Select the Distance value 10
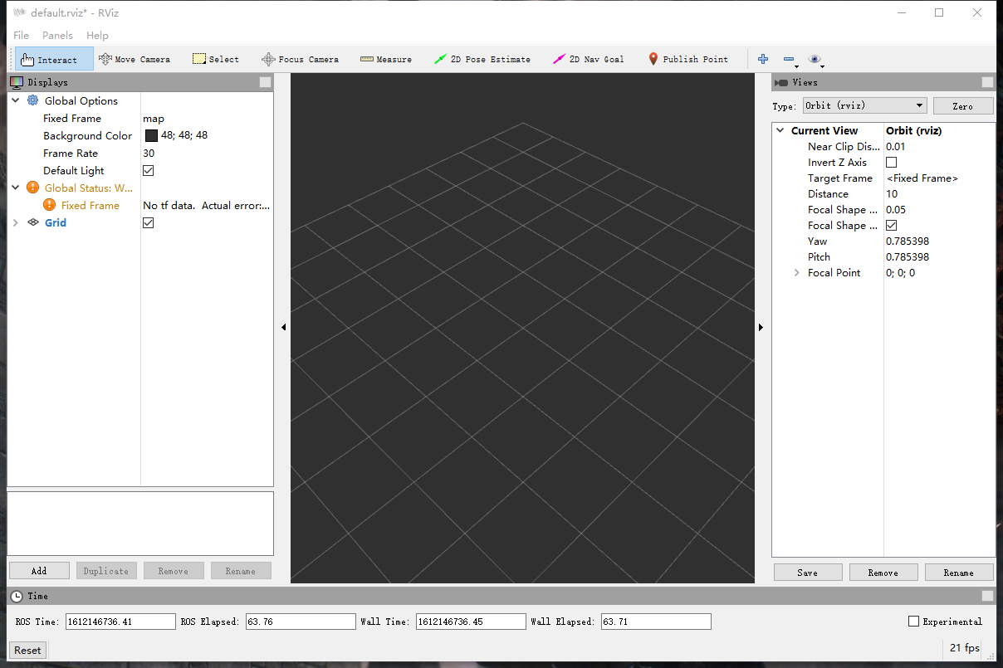Screen dimensions: 1003x668 [892, 193]
